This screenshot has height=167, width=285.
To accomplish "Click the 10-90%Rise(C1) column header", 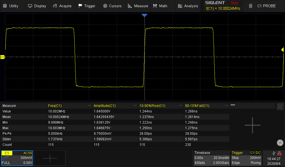I will tap(152, 105).
